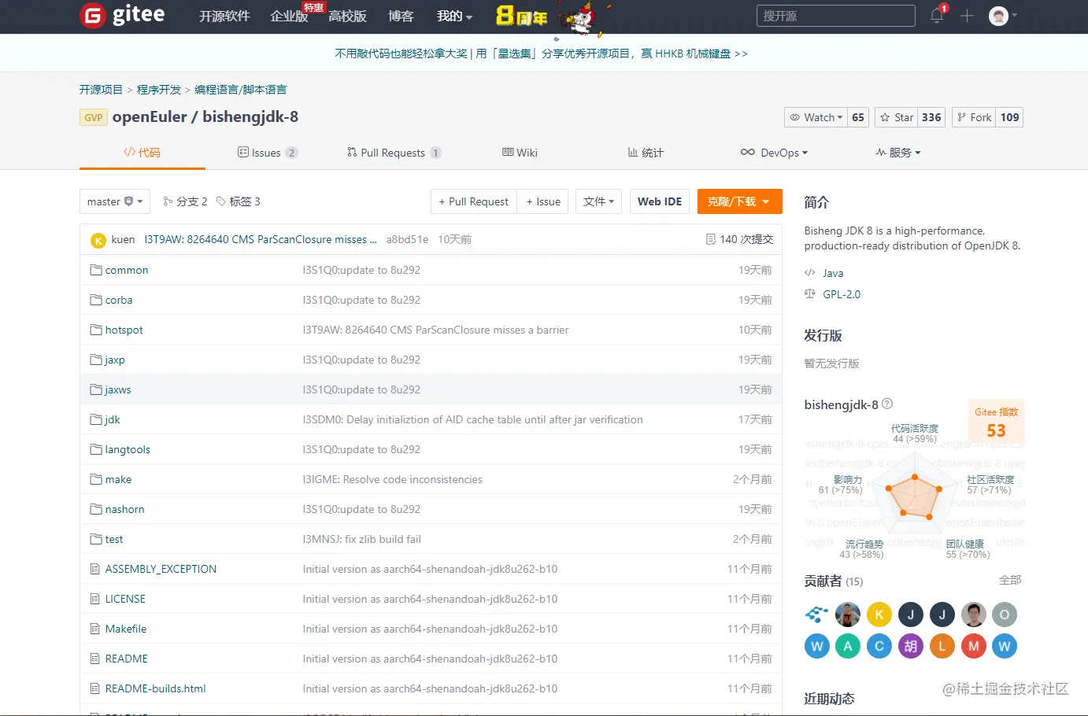Open the star count 336

click(x=931, y=117)
